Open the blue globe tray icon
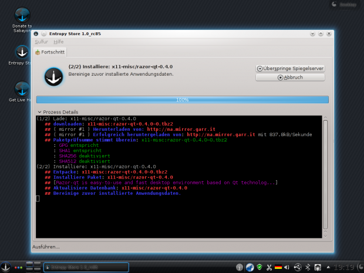364x273 pixels. pyautogui.click(x=250, y=268)
